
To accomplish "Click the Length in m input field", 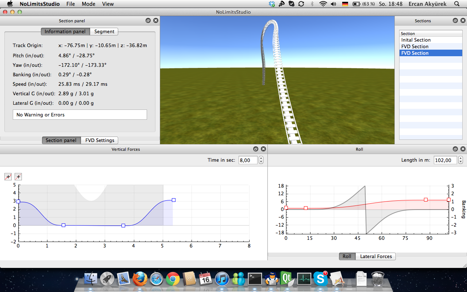I will (445, 160).
